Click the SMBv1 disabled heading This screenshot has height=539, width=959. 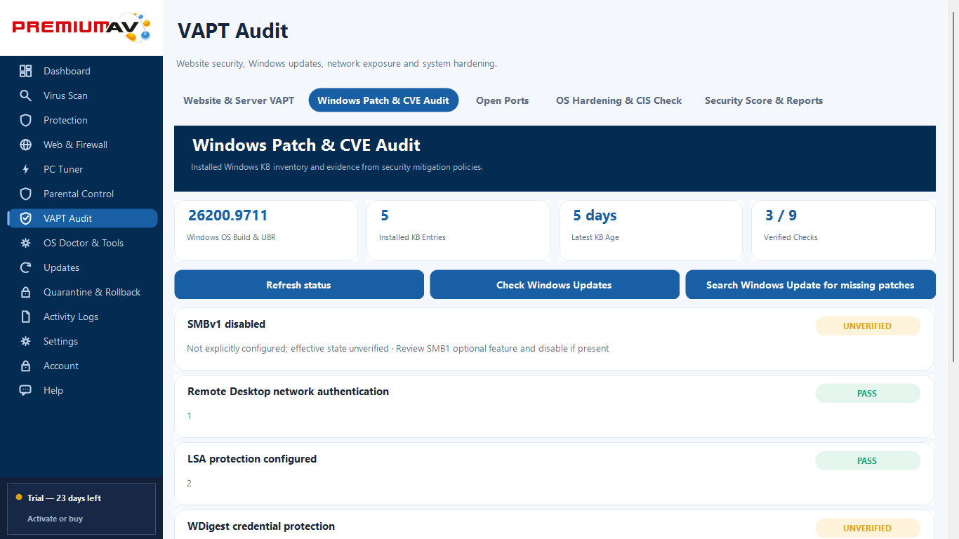[226, 324]
